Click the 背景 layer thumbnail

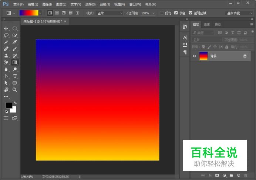tap(203, 56)
